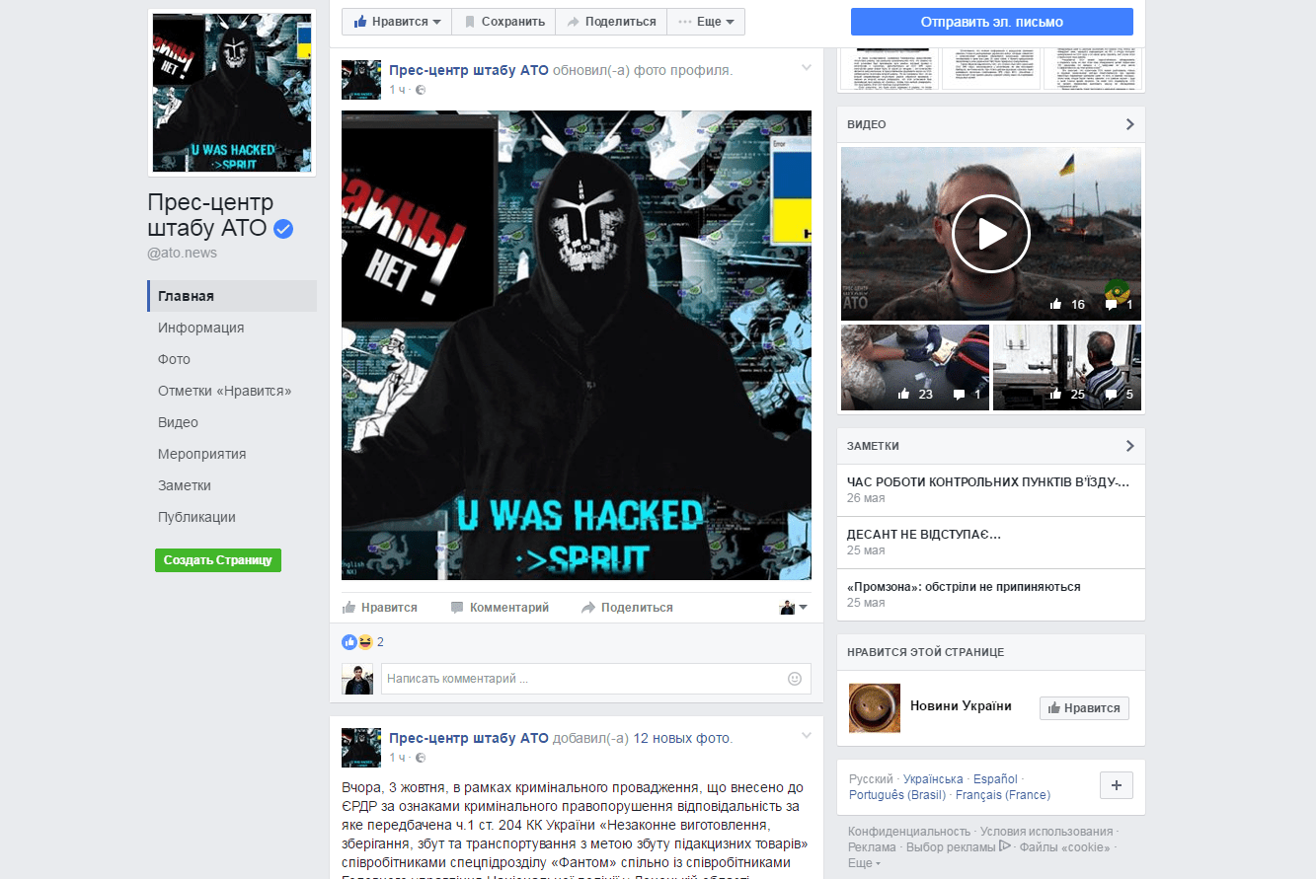Screen dimensions: 1316x879
Task: Open the Заметки sidebar item
Action: coord(185,485)
